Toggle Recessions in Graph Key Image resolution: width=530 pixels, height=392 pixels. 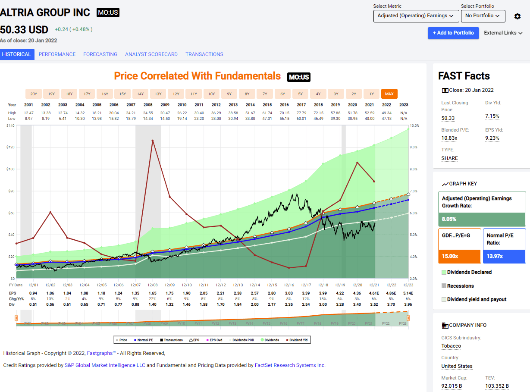click(458, 286)
